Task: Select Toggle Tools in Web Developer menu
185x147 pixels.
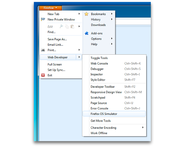Action: (99, 58)
